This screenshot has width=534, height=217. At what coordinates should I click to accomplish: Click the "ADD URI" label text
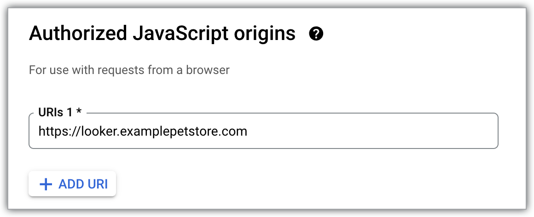[83, 184]
